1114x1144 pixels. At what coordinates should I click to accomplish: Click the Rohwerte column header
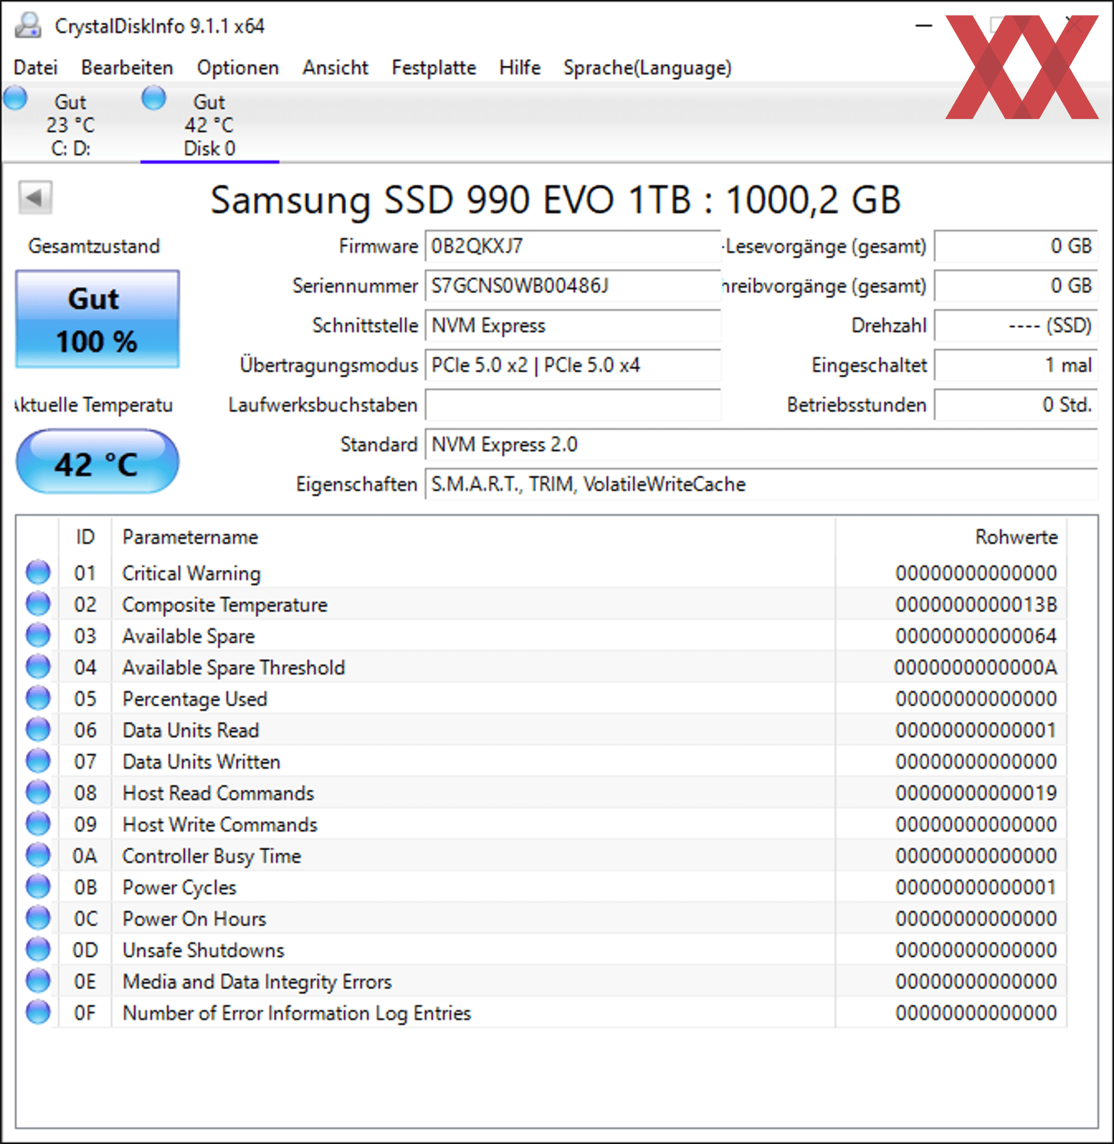(x=951, y=537)
